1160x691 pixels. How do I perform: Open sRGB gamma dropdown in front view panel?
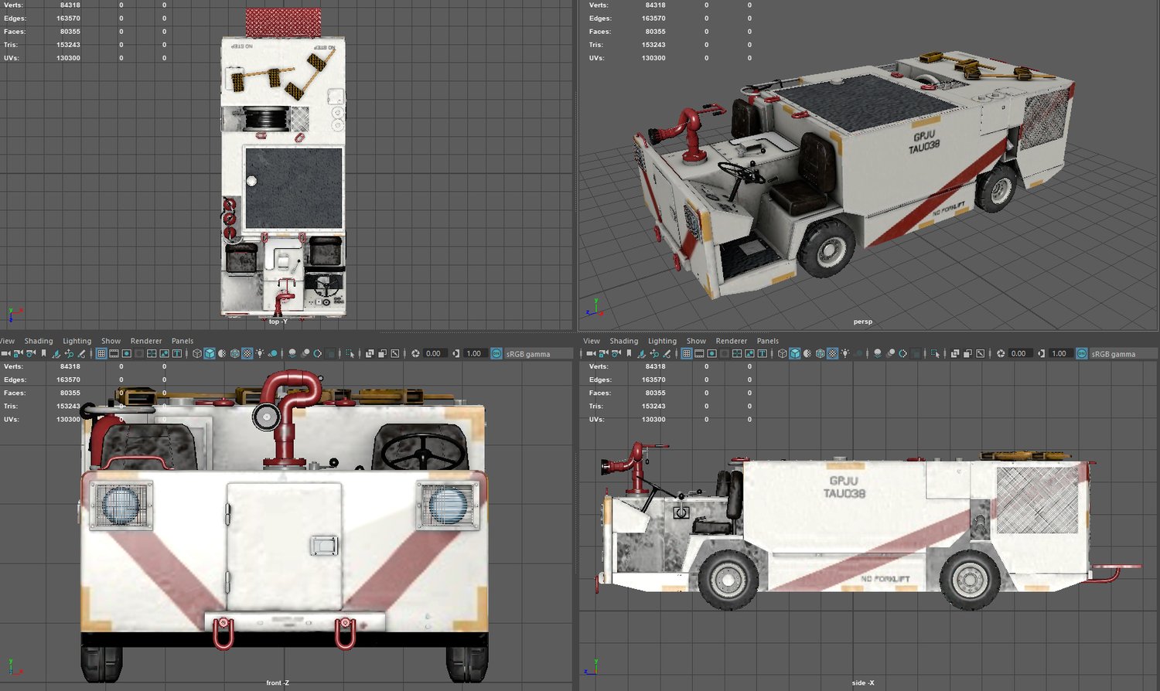tap(528, 354)
